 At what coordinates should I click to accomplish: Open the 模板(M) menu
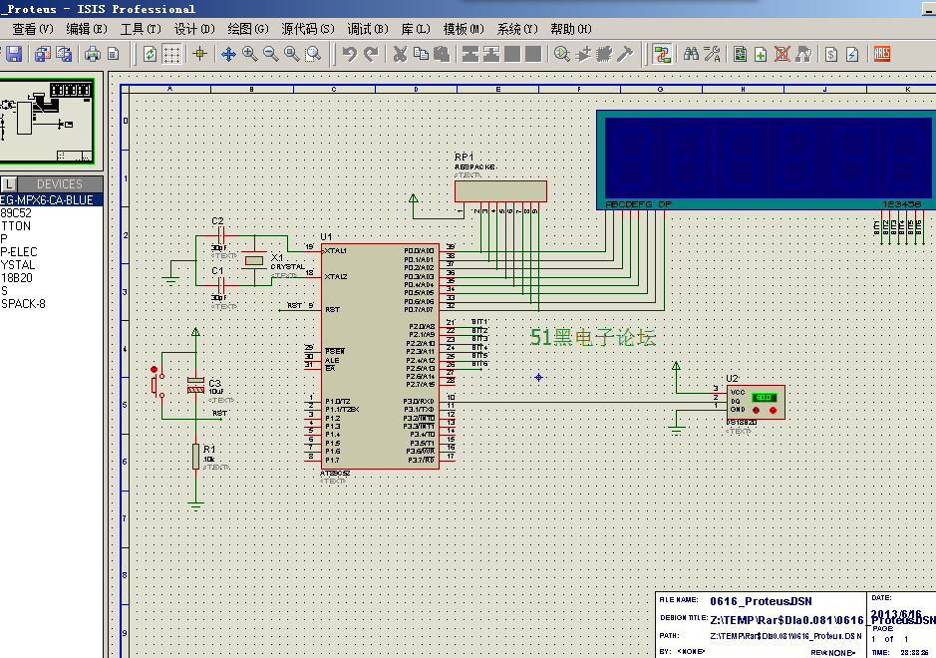pyautogui.click(x=464, y=29)
